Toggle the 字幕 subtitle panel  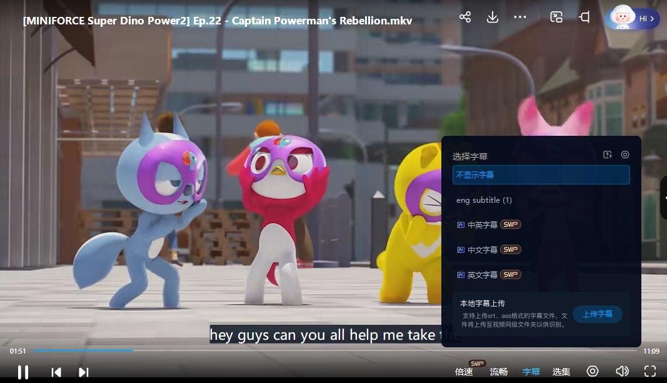coord(531,372)
